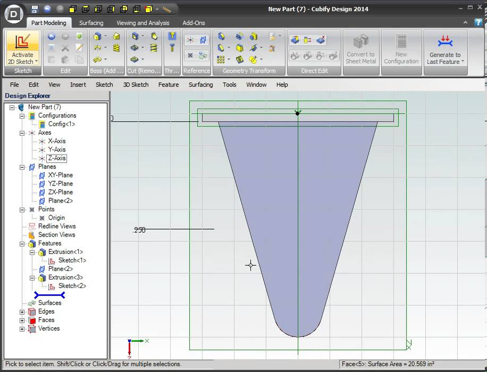This screenshot has width=487, height=372.
Task: Select the Revolve Cut tool
Action: 135,48
